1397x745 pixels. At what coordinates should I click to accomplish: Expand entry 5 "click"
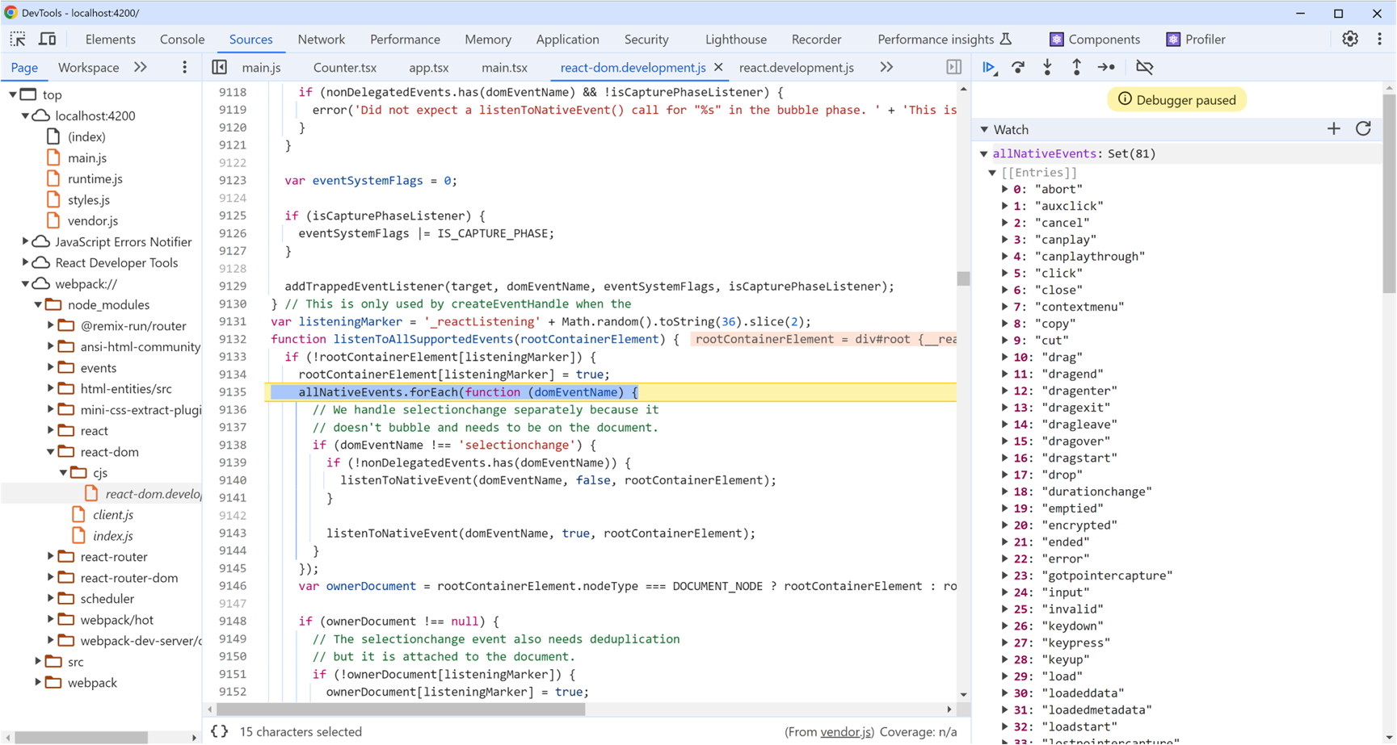pos(1005,273)
